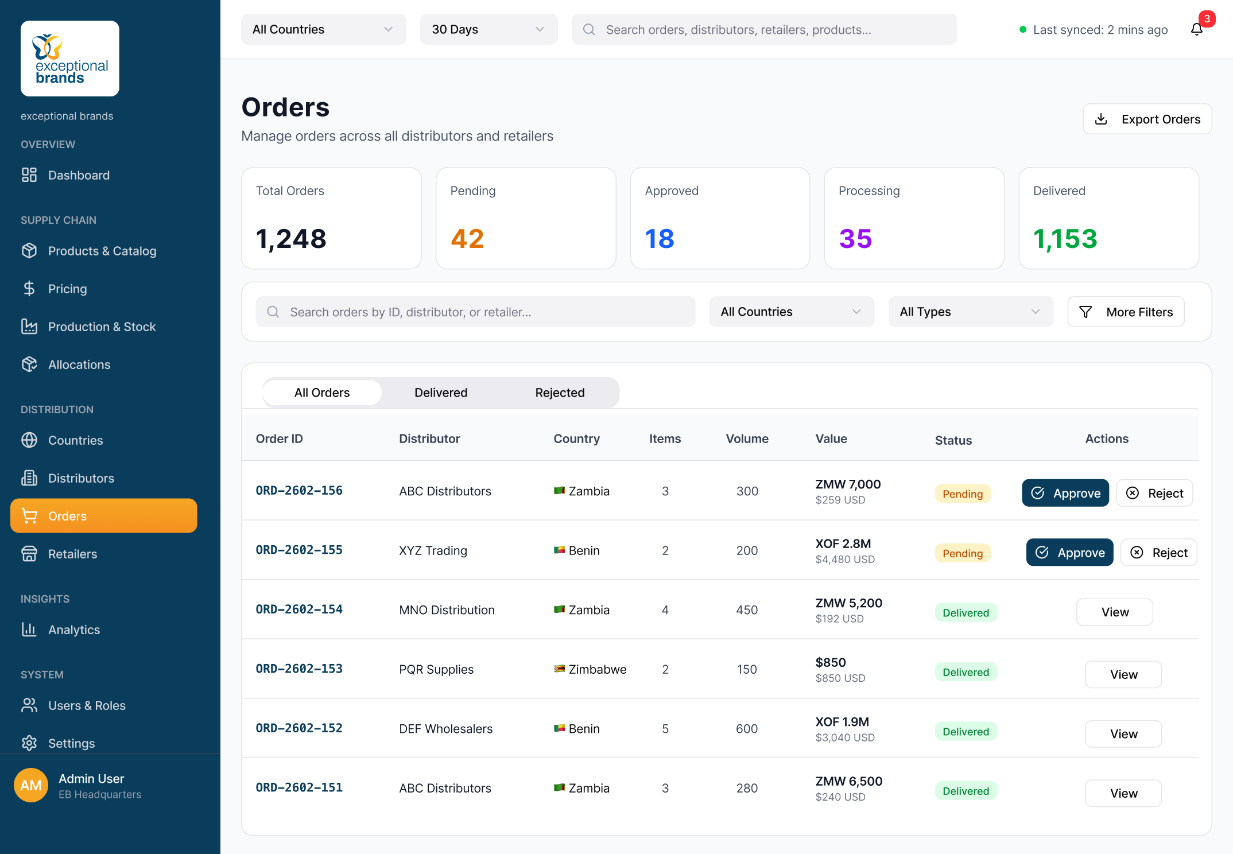Click the Zambia flag for ORD-2602-156

coord(559,491)
